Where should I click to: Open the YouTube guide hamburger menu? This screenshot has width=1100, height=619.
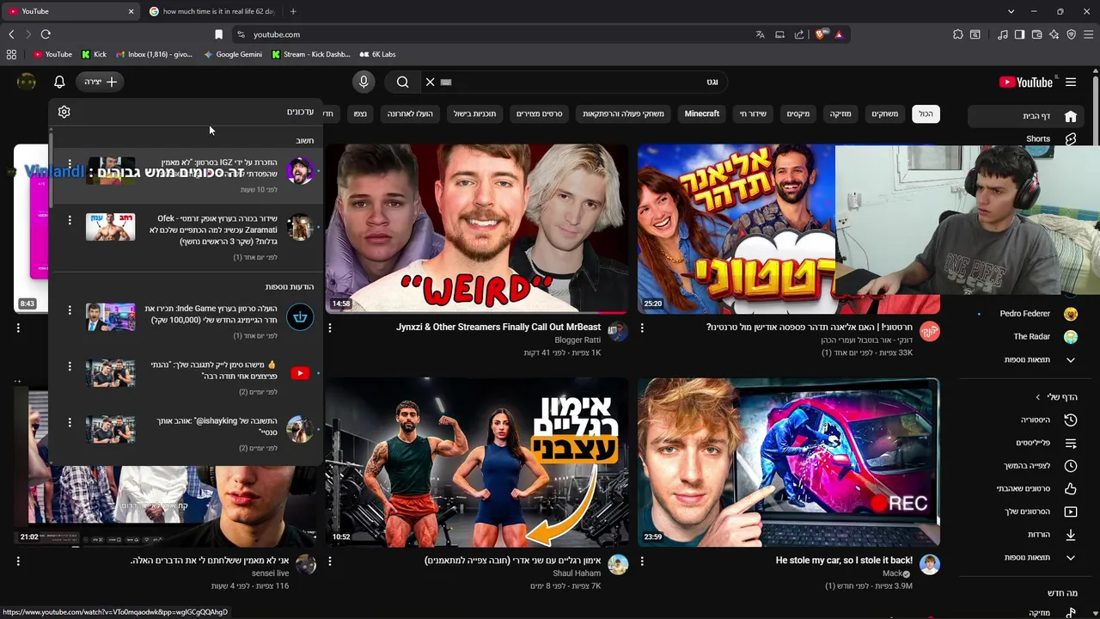click(1071, 82)
